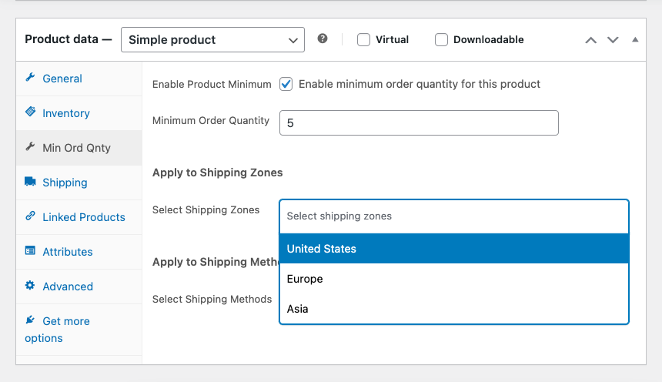662x382 pixels.
Task: Open the Simple product type dropdown
Action: click(x=212, y=39)
